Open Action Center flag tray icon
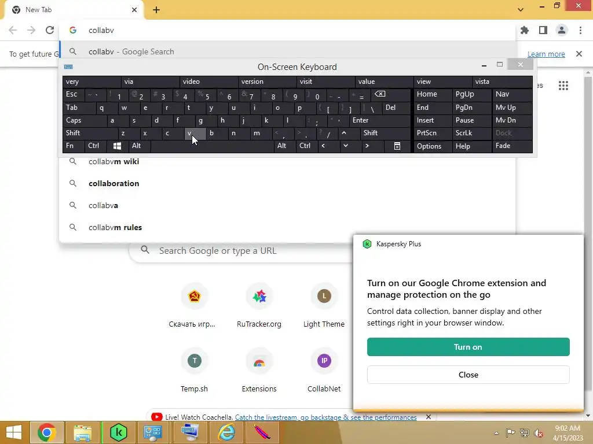Viewport: 593px width, 444px height. [510, 432]
